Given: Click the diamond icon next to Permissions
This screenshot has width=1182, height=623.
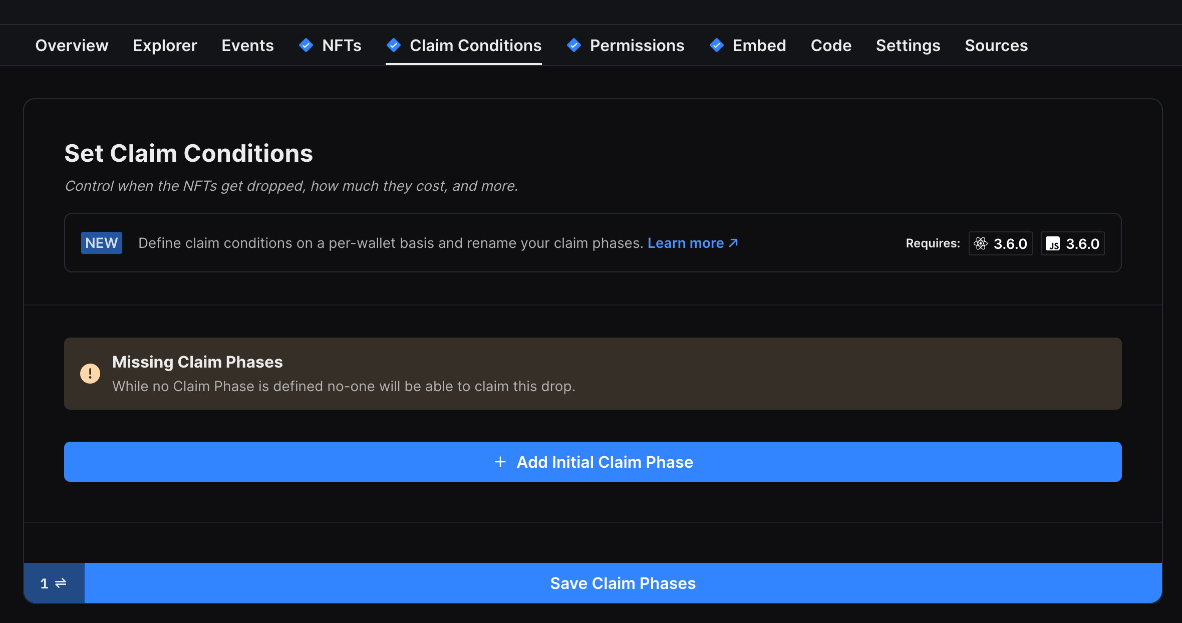Looking at the screenshot, I should pos(574,46).
